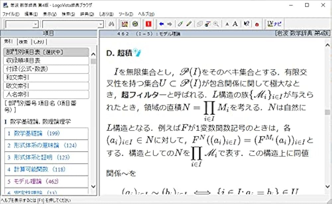Increase font size with large A icon
Screen dimensions: 332x204
click(235, 24)
